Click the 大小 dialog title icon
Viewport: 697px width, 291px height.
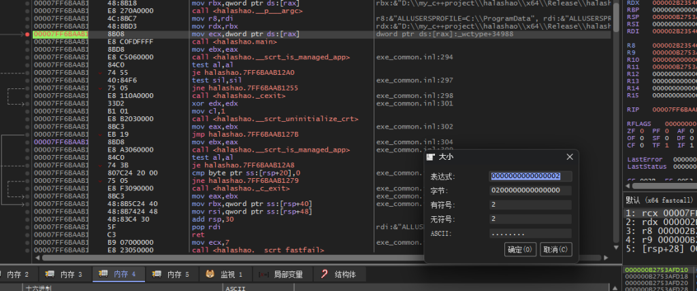430,157
